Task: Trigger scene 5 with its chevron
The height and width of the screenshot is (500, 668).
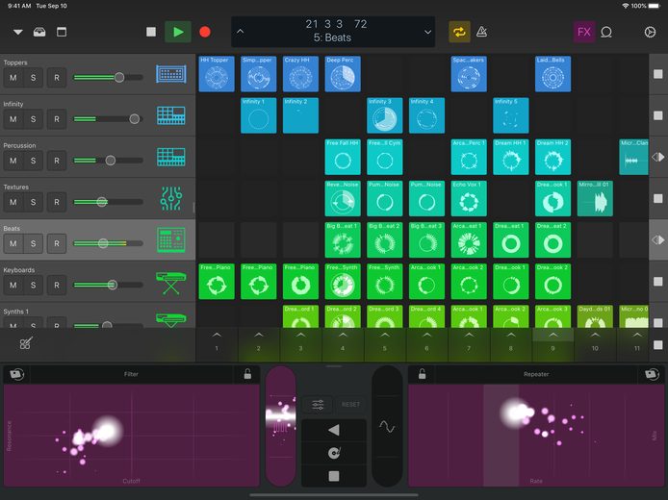Action: tap(385, 336)
